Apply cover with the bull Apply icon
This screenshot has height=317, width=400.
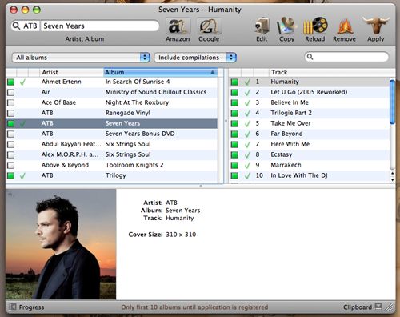[x=376, y=26]
